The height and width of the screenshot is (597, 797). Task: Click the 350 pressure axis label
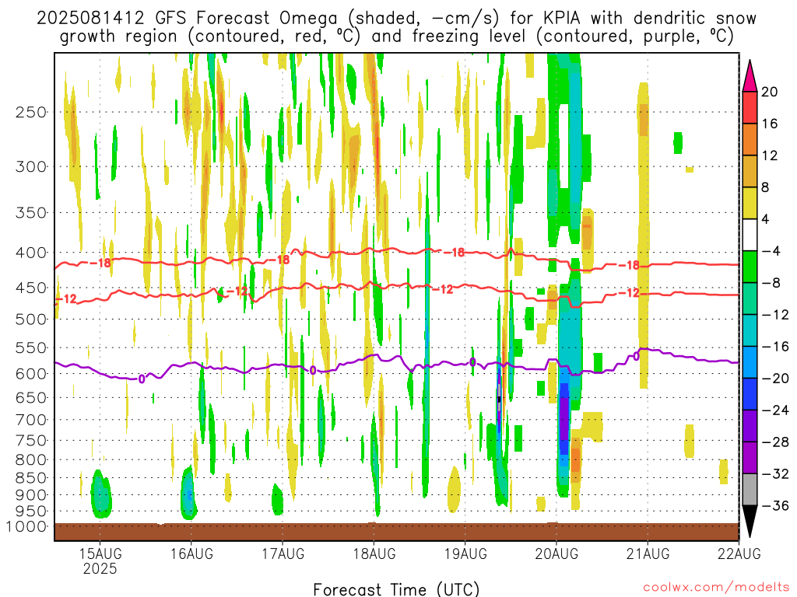31,212
